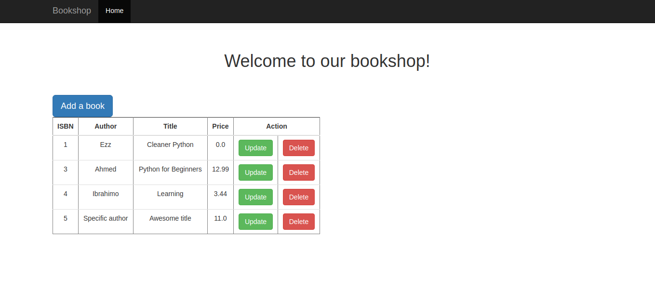Click the Author column header
This screenshot has height=291, width=655.
coord(106,126)
